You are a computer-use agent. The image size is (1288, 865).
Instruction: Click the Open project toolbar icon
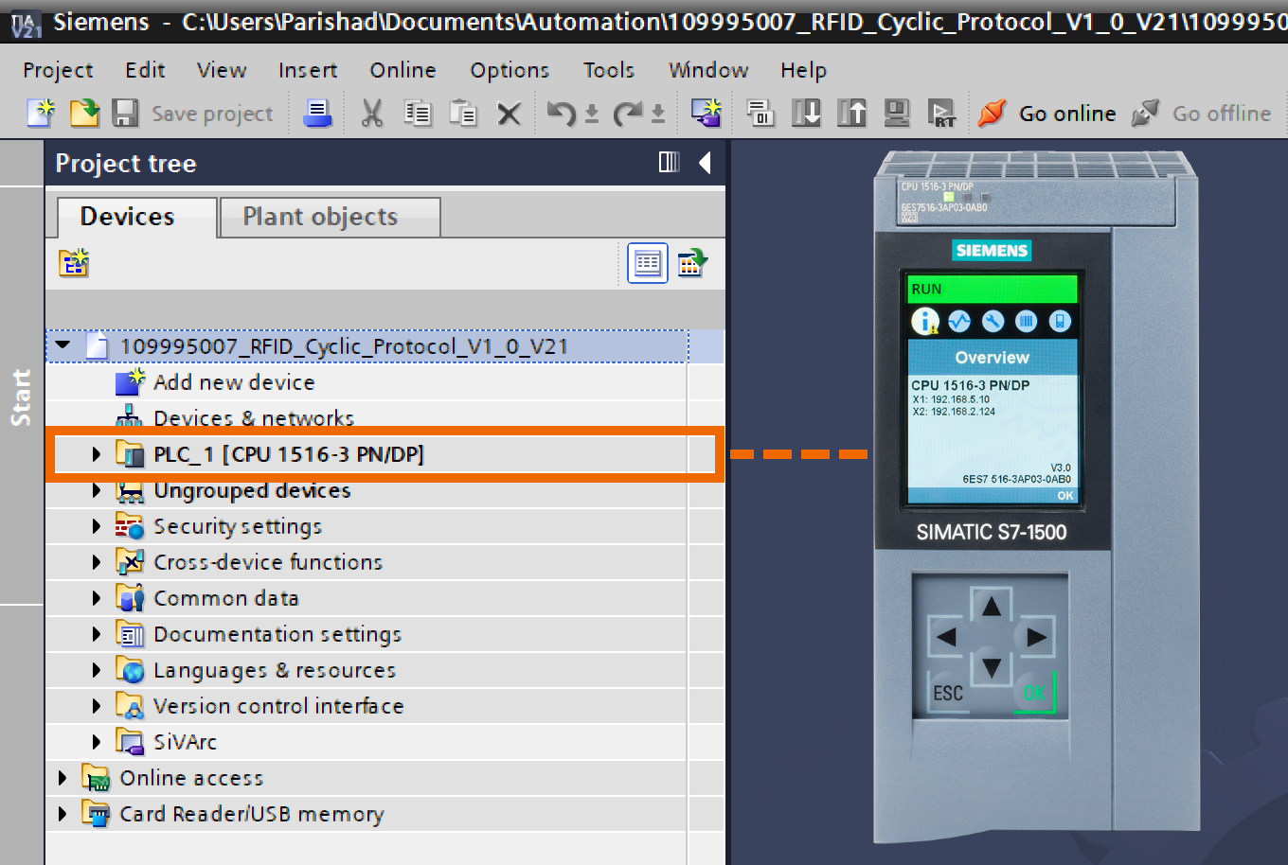[84, 114]
